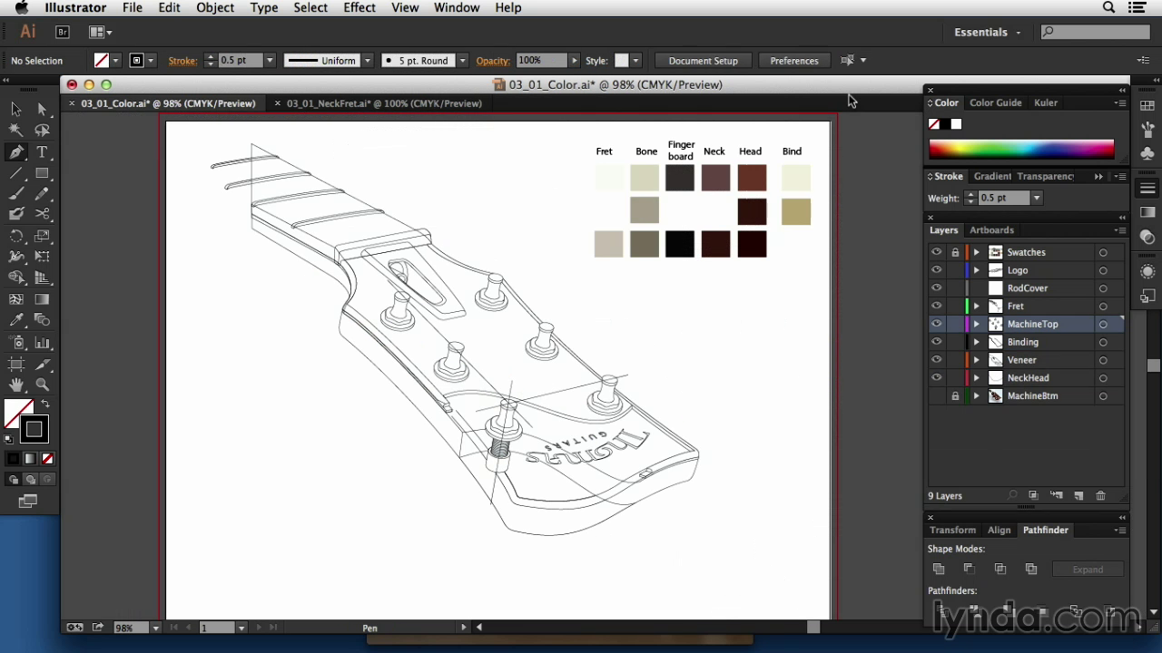Open Spotlight search in menu bar
This screenshot has width=1162, height=653.
coord(1108,7)
